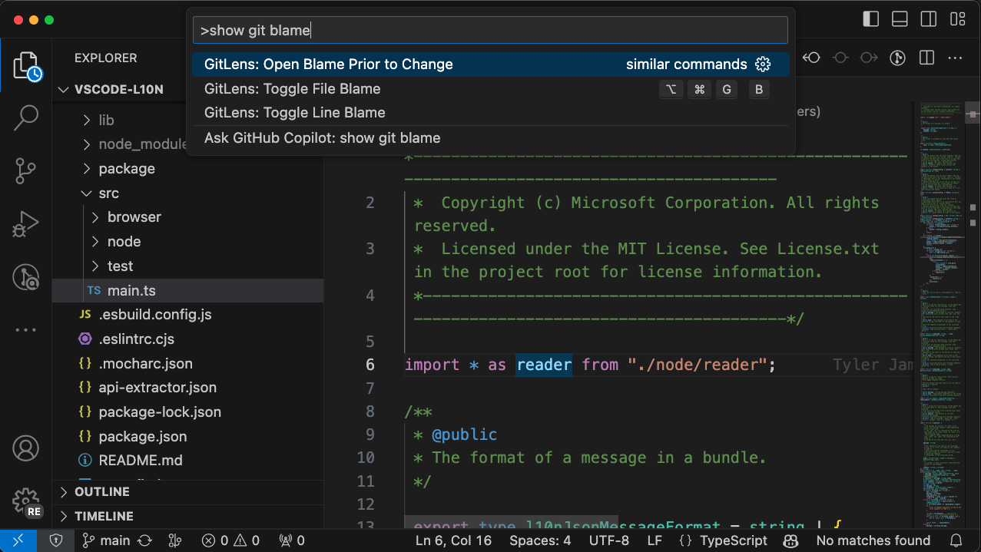Click the Copilot icon in the status bar
Viewport: 981px width, 552px height.
(790, 540)
